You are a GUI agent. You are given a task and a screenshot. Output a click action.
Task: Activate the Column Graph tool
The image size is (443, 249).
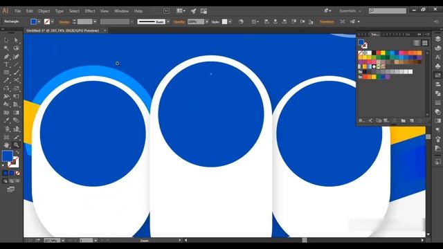16,129
